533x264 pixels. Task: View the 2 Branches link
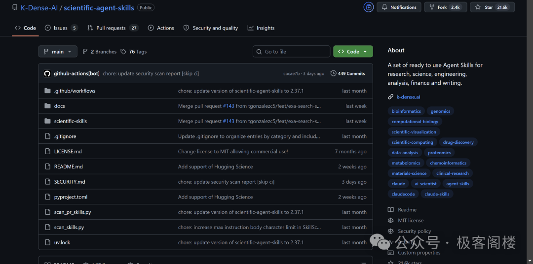pos(100,52)
